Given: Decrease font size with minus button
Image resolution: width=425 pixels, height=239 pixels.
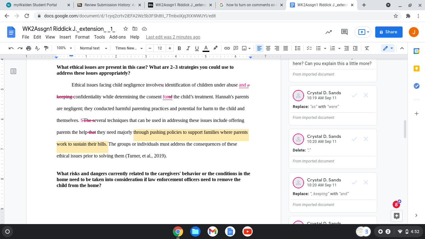Looking at the screenshot, I should 150,48.
